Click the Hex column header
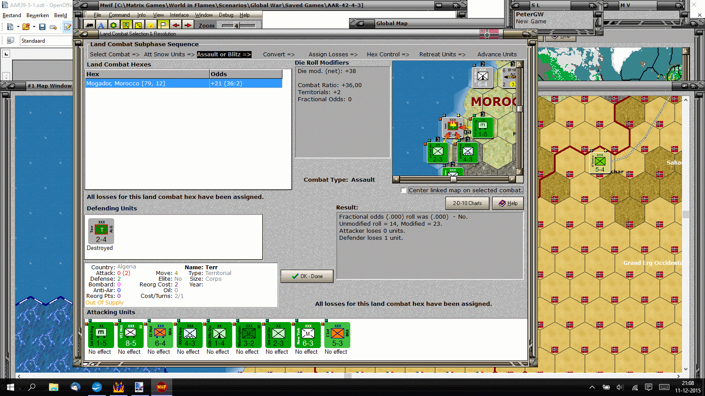The width and height of the screenshot is (705, 396). 147,74
